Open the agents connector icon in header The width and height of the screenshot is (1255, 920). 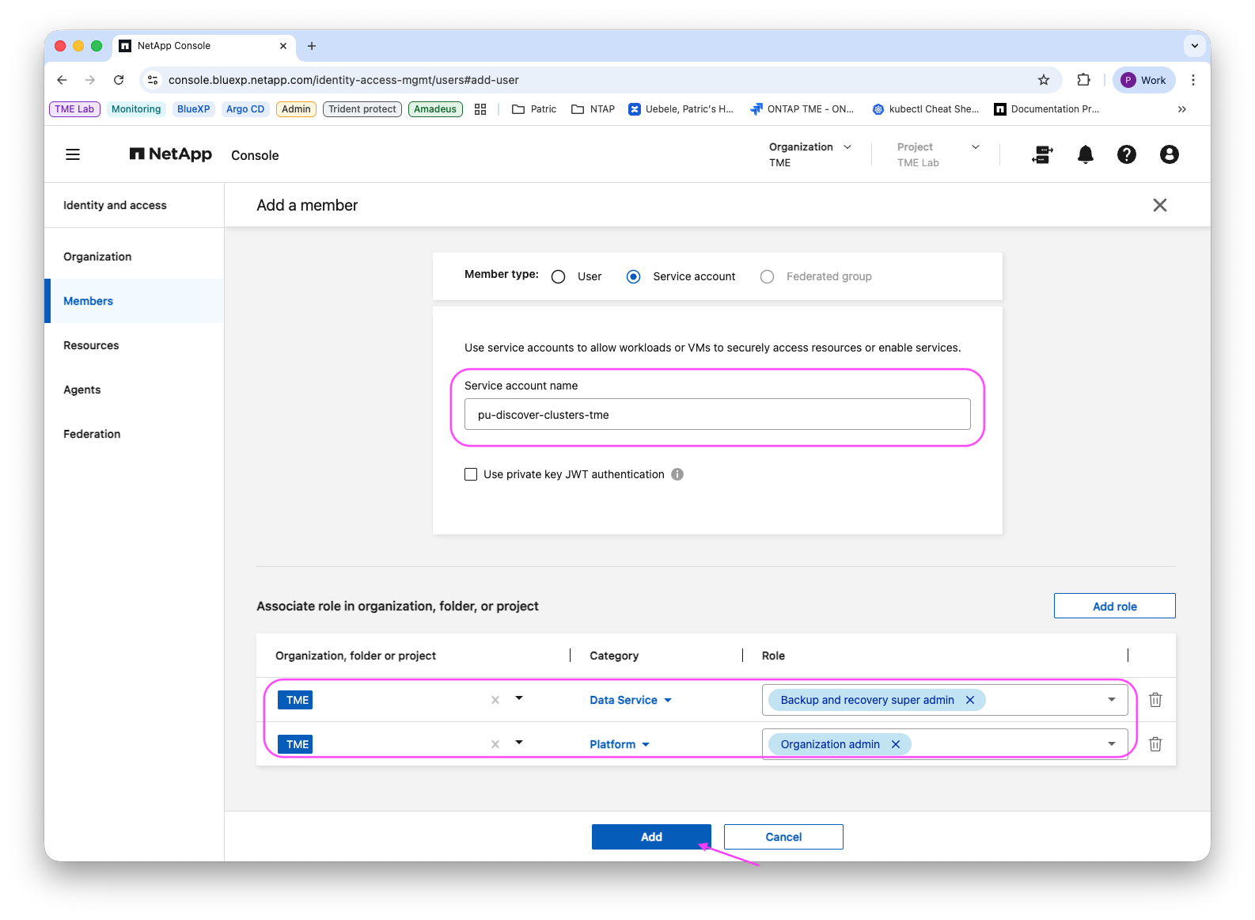(x=1042, y=154)
